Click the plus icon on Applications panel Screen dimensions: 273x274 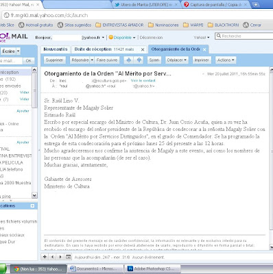click(32, 206)
